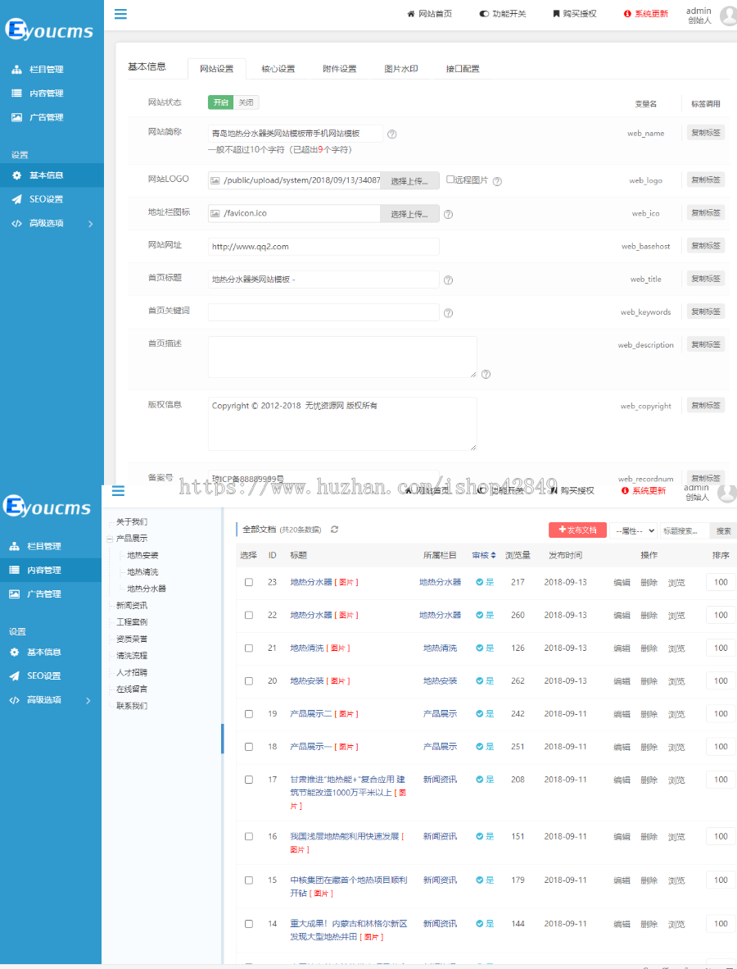Click 发布文档 button
The image size is (737, 969).
tap(578, 530)
